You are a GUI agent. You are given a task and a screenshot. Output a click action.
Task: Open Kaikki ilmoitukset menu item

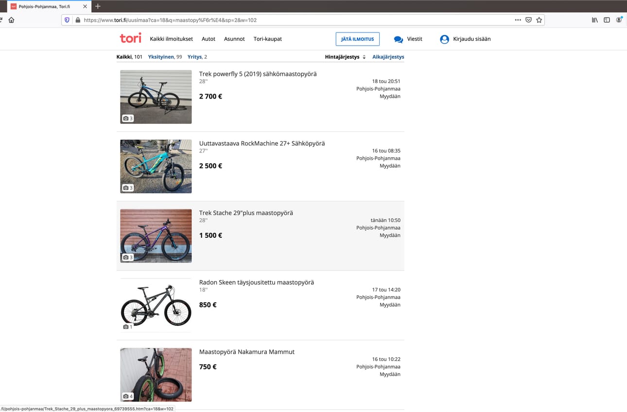pos(171,39)
